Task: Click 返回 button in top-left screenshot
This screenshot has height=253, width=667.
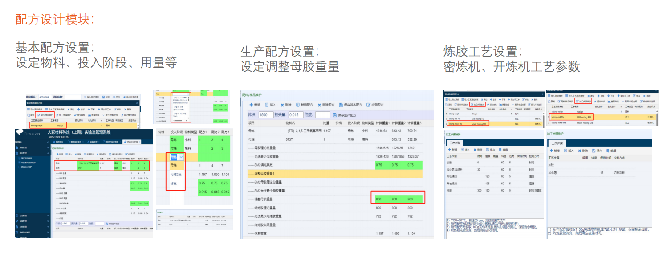Action: [106, 97]
